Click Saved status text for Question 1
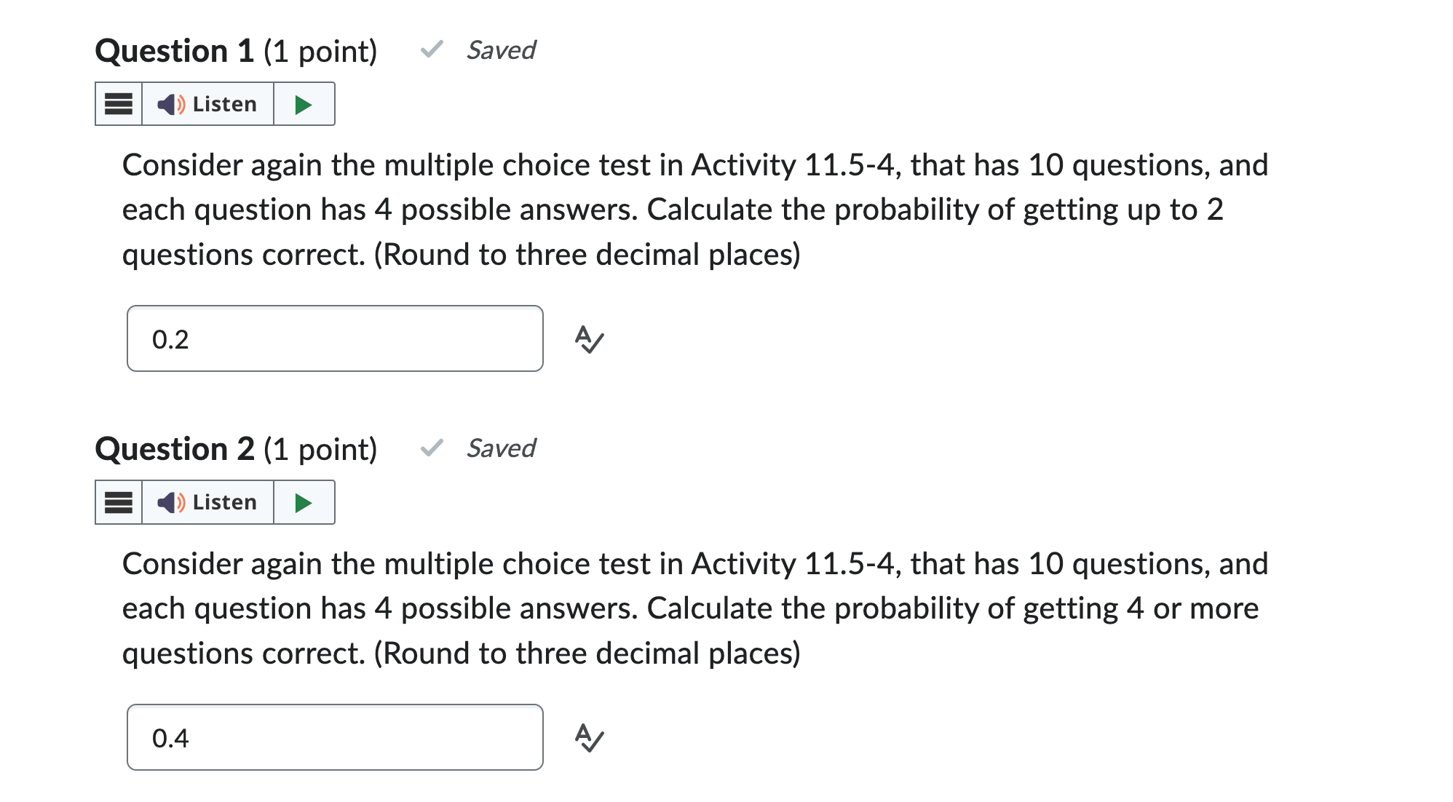This screenshot has width=1453, height=802. 501,50
